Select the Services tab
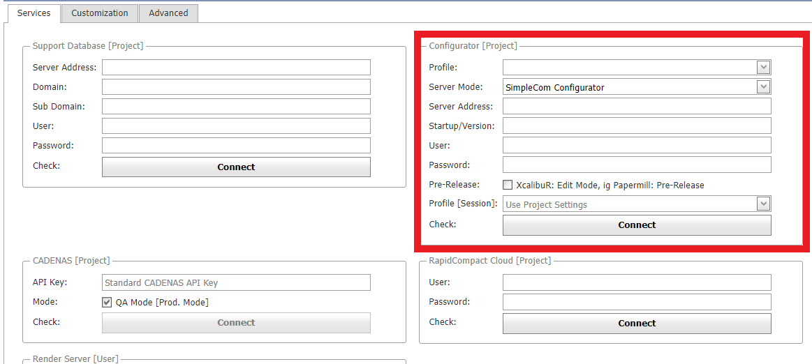 pyautogui.click(x=34, y=13)
